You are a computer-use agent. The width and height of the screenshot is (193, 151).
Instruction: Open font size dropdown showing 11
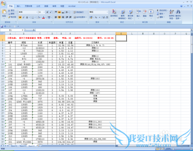(x=44, y=12)
